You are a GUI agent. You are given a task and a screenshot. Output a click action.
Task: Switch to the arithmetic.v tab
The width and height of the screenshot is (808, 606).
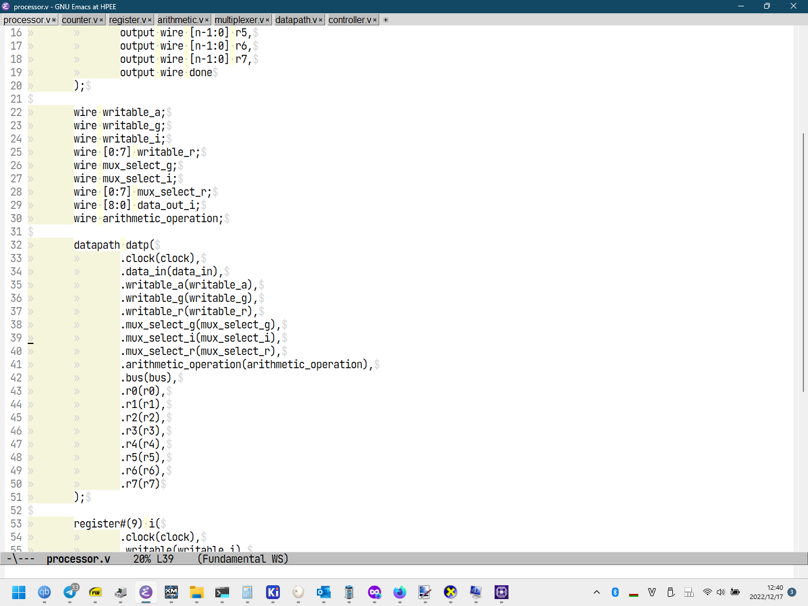(180, 20)
